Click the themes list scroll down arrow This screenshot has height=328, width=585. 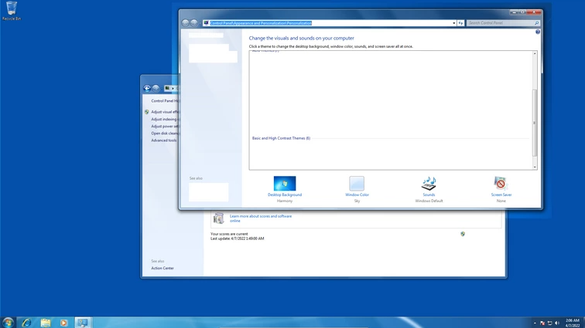535,167
